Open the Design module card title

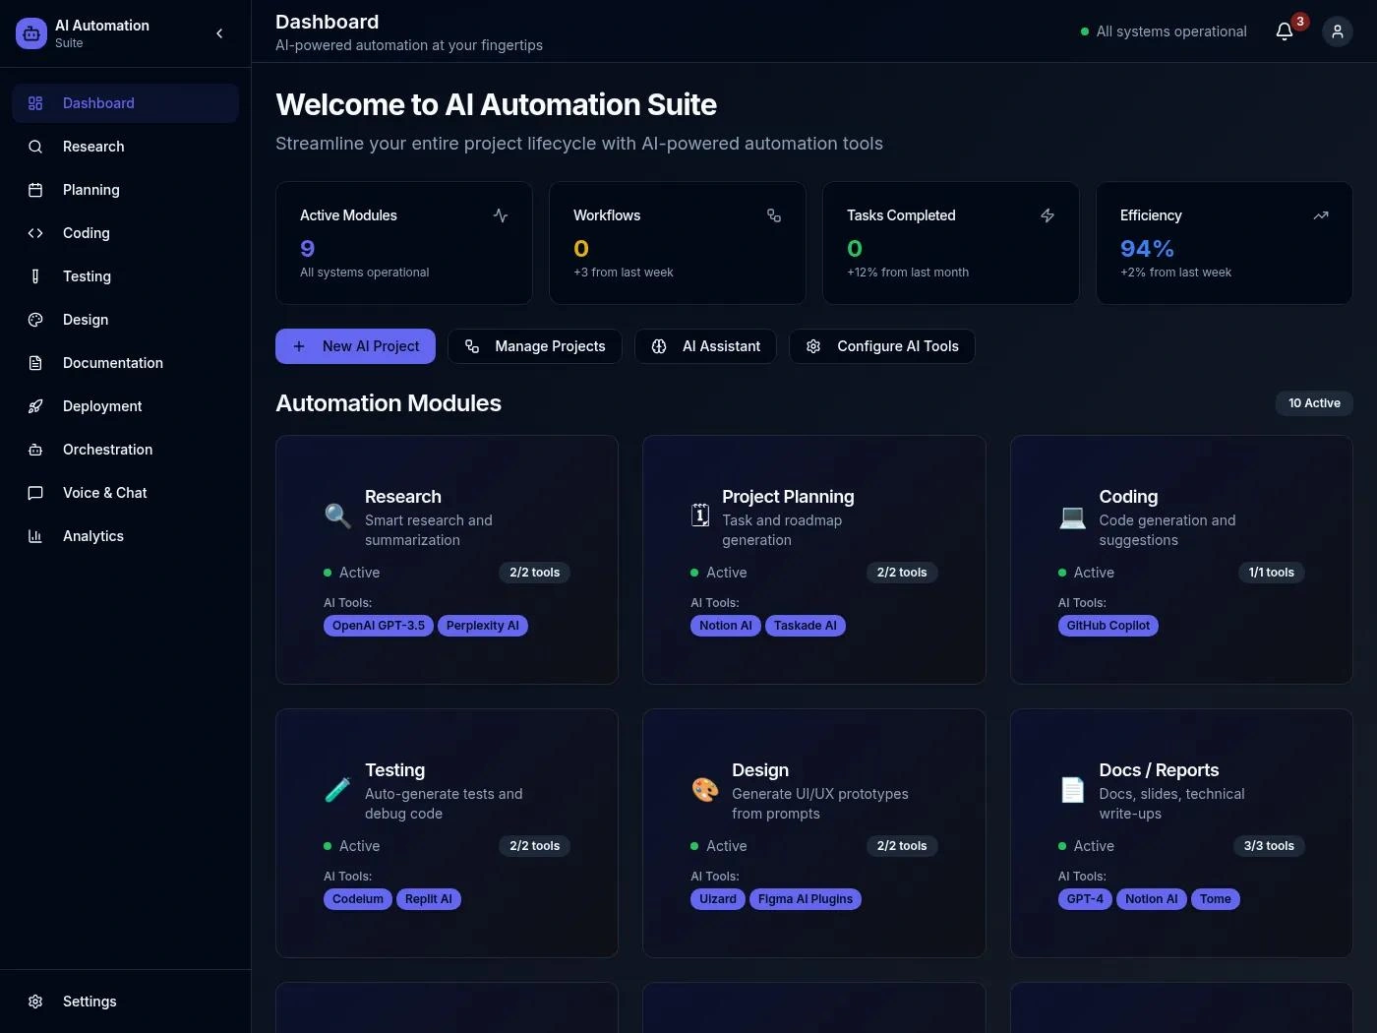click(760, 770)
